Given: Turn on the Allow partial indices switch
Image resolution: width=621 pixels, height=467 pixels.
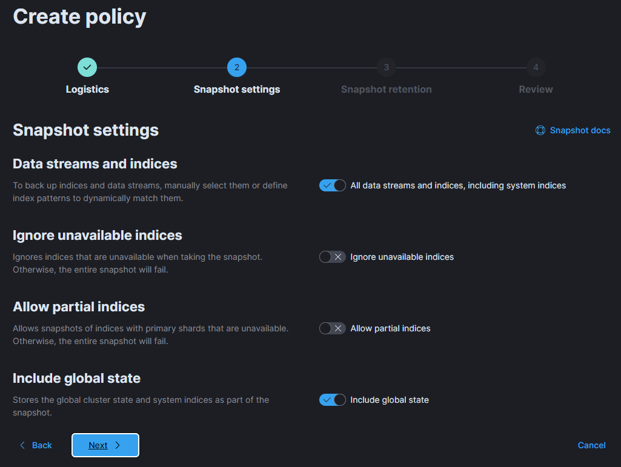Looking at the screenshot, I should 333,328.
